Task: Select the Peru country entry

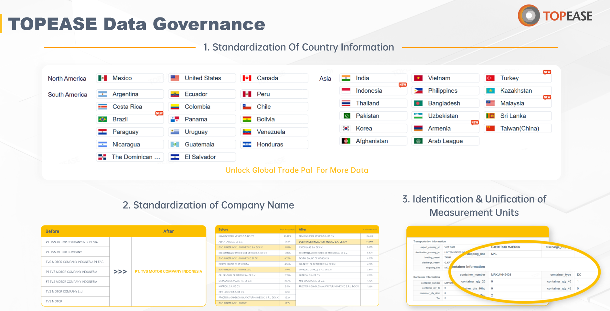Action: coord(274,94)
